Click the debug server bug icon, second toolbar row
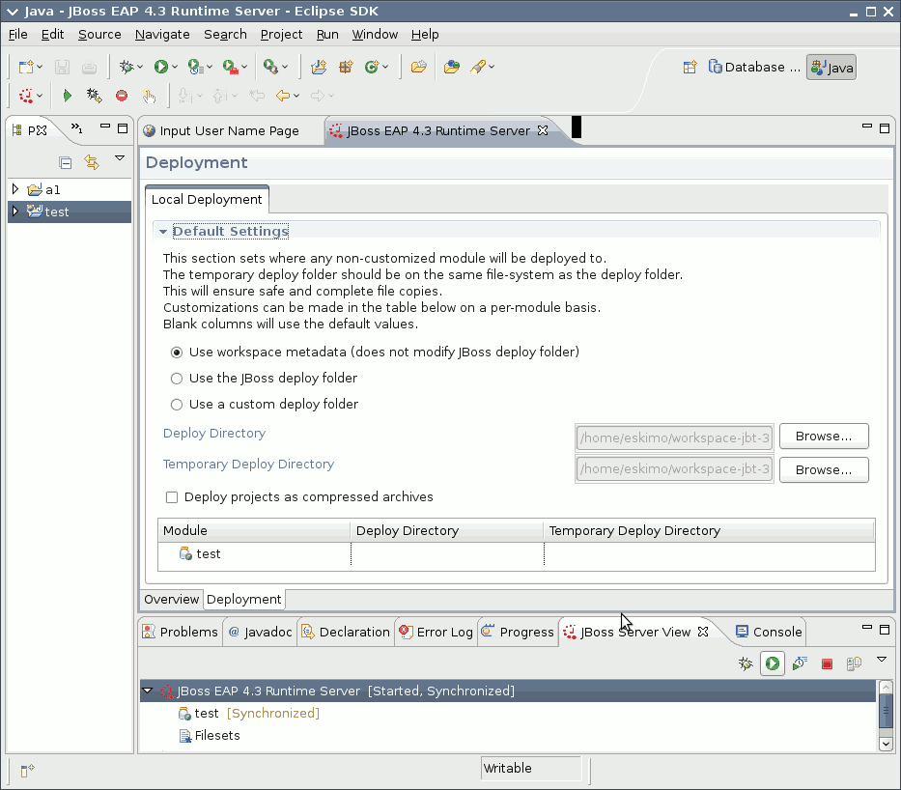 (x=95, y=96)
